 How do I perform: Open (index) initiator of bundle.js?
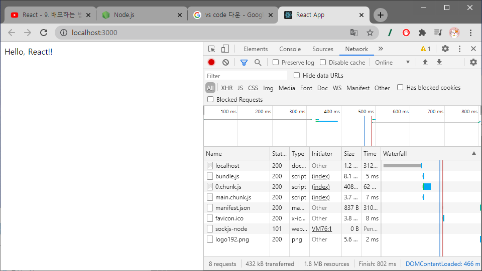321,176
